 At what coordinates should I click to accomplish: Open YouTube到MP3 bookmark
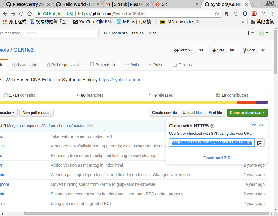coord(93,22)
